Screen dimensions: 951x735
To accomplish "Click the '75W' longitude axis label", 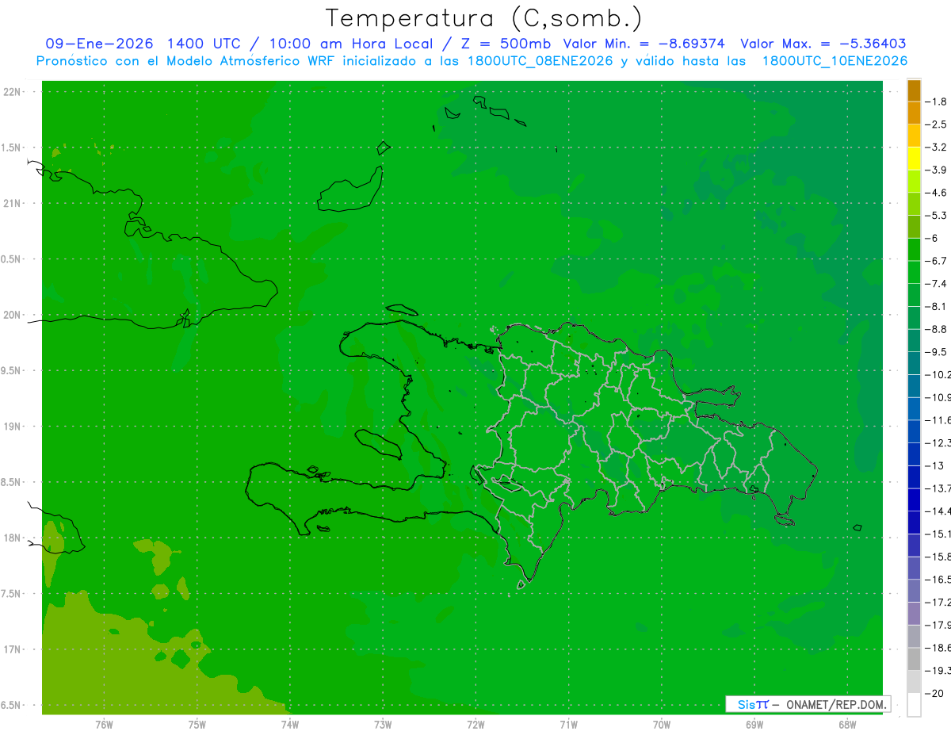I will [x=197, y=725].
